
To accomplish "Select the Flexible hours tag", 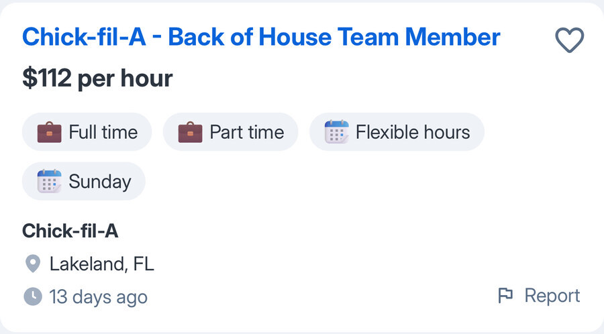I will pos(397,132).
